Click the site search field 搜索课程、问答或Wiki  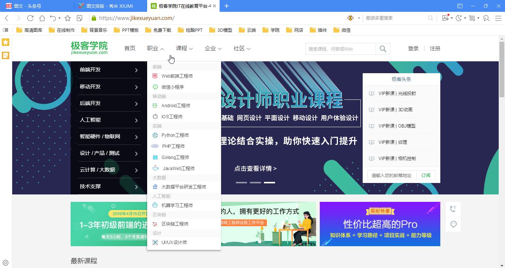(340, 49)
